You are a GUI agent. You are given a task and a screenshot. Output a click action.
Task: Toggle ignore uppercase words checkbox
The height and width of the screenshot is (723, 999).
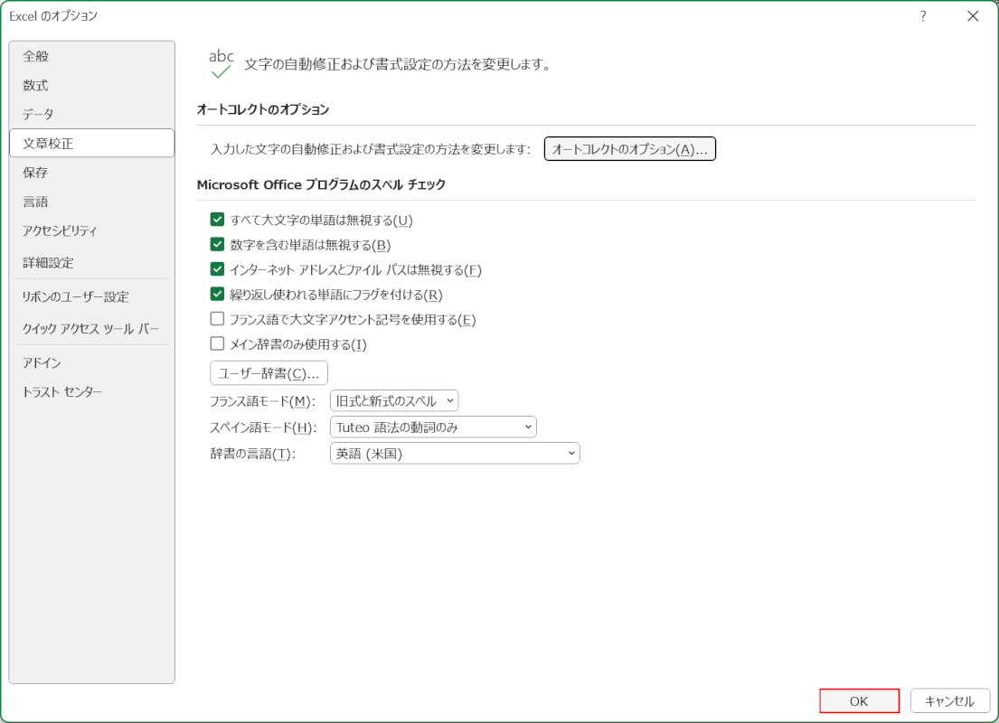pos(217,220)
